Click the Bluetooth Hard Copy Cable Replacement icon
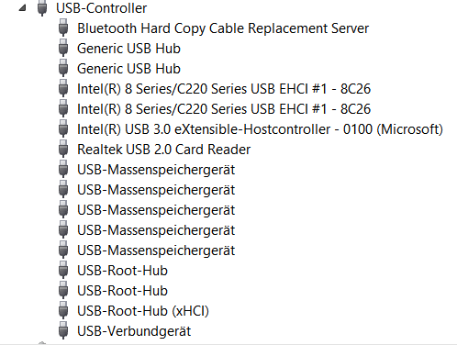457x345 pixels. pos(63,28)
